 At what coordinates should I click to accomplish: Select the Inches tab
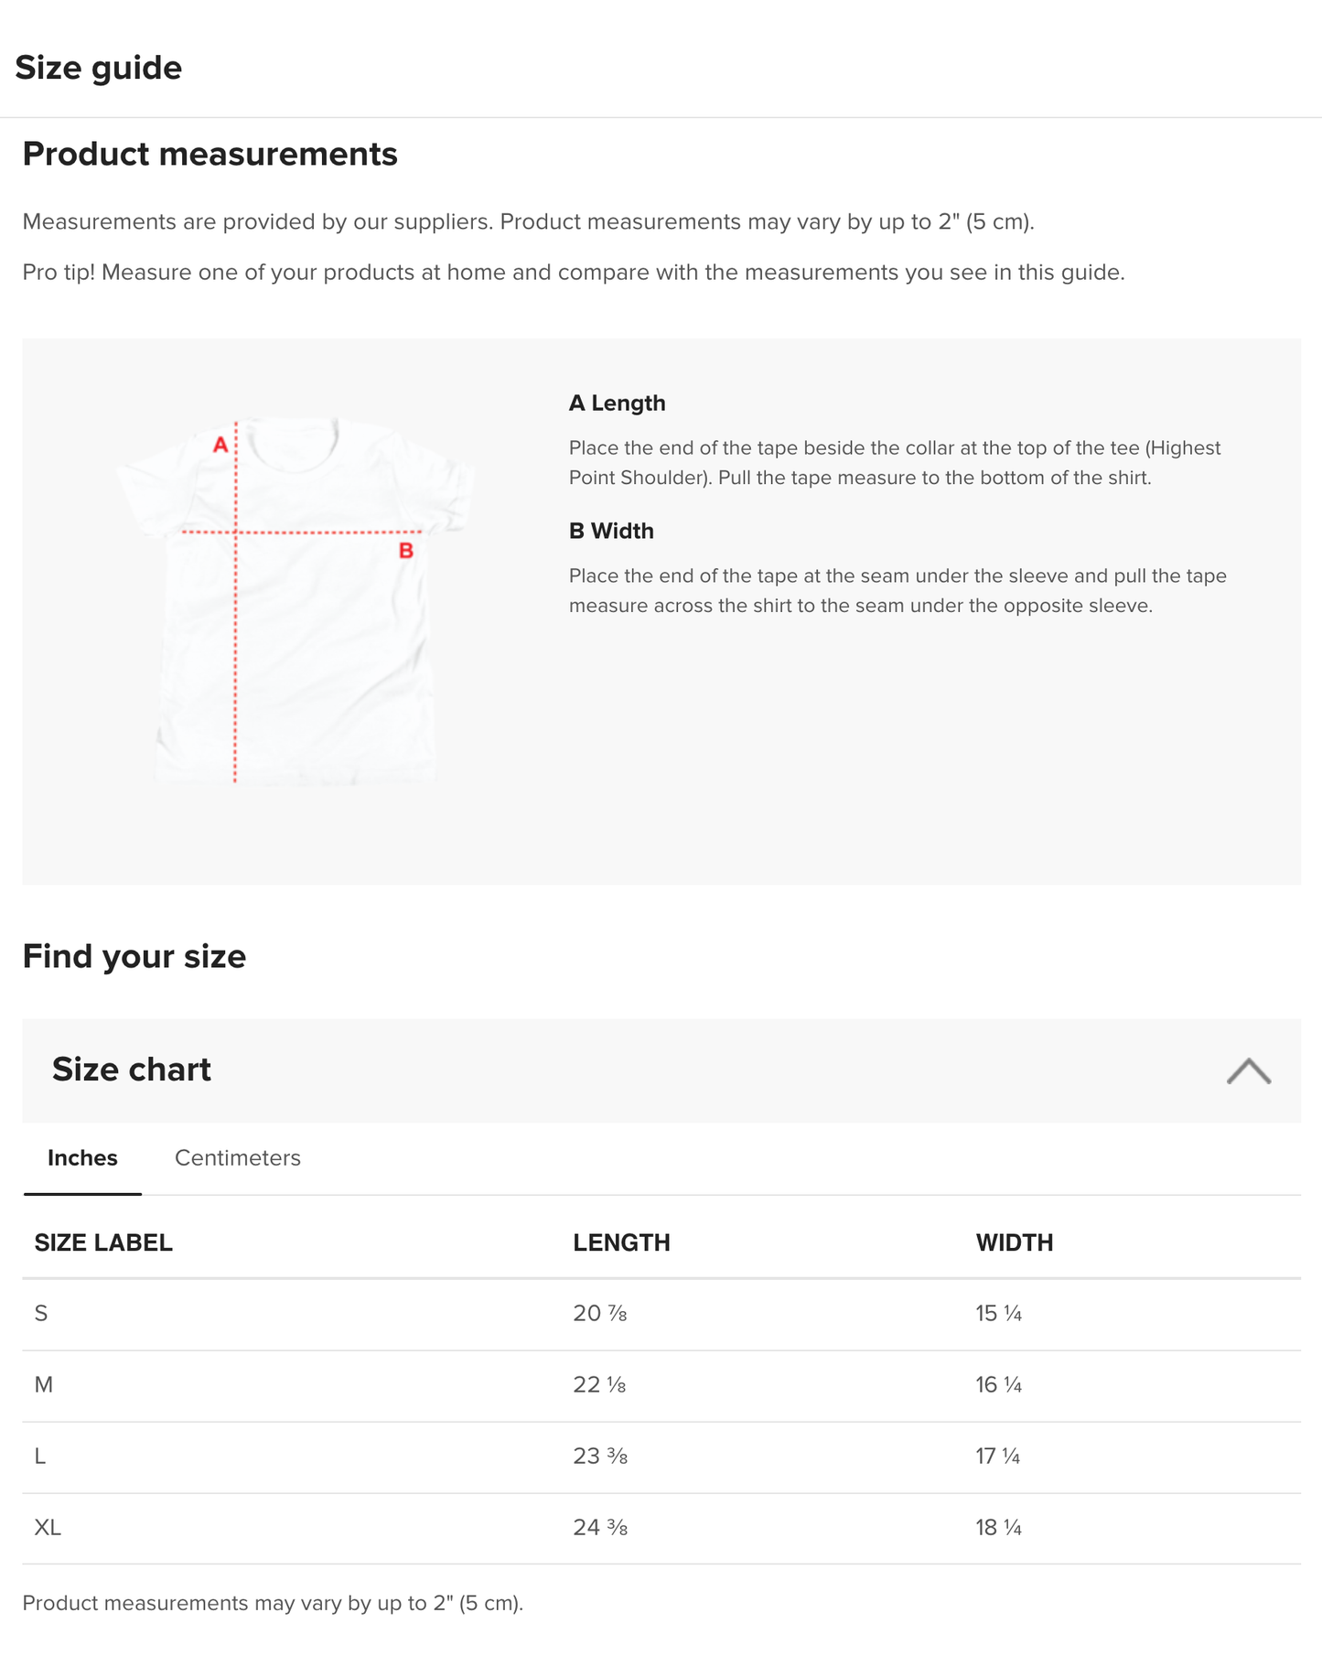pos(82,1157)
